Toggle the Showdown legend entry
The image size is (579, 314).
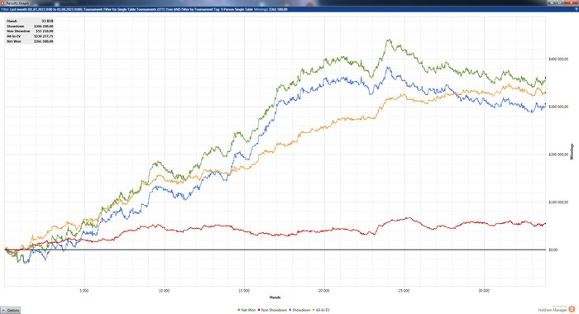point(299,311)
